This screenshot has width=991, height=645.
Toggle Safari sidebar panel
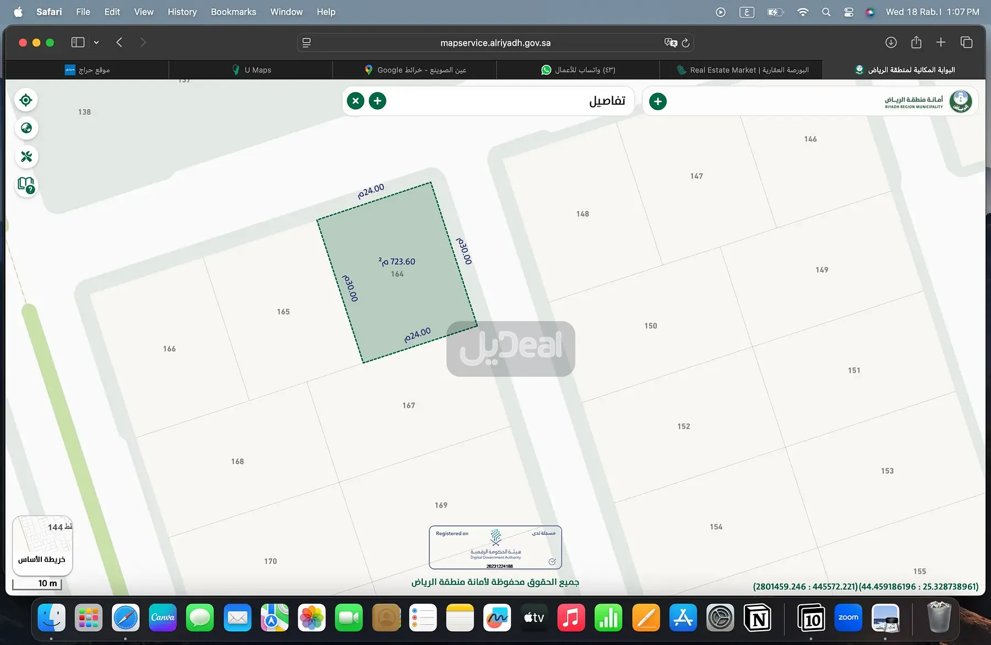(78, 42)
